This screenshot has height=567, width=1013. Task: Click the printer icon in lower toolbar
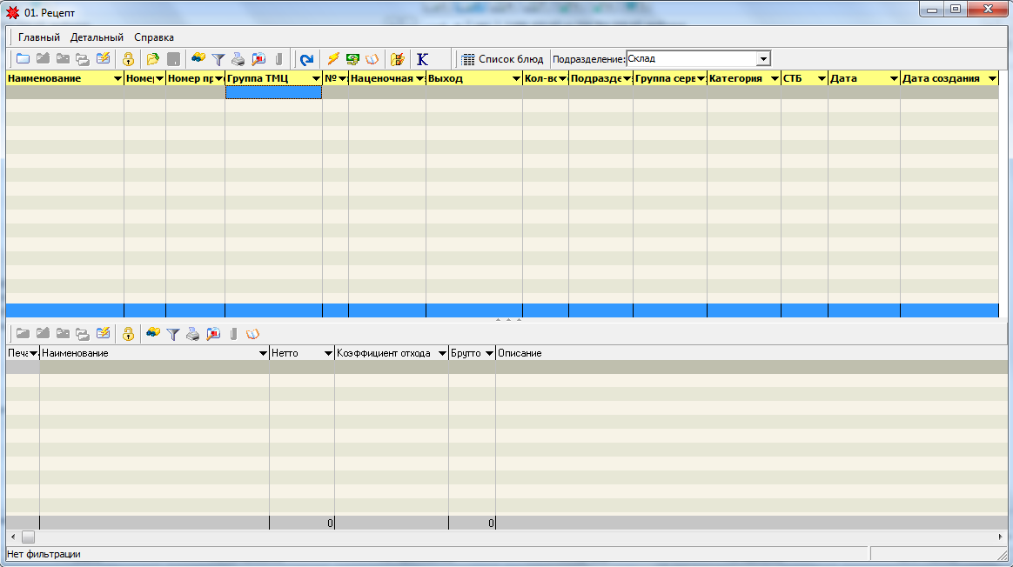[193, 333]
